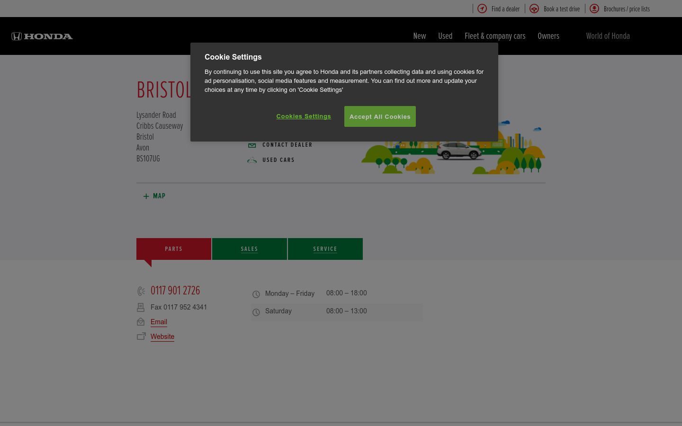The width and height of the screenshot is (682, 426).
Task: Accept all cookies
Action: pos(380,116)
